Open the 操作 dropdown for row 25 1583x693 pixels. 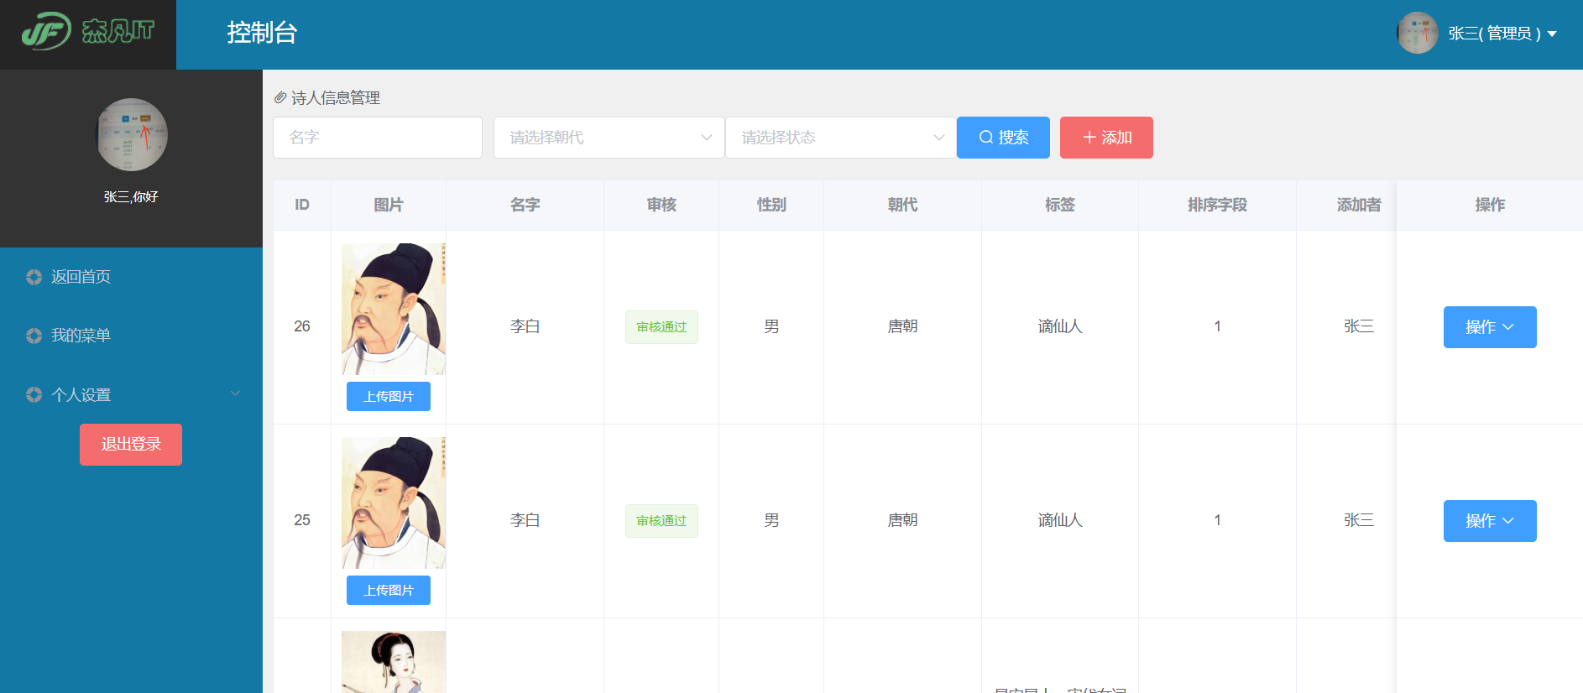pyautogui.click(x=1490, y=521)
